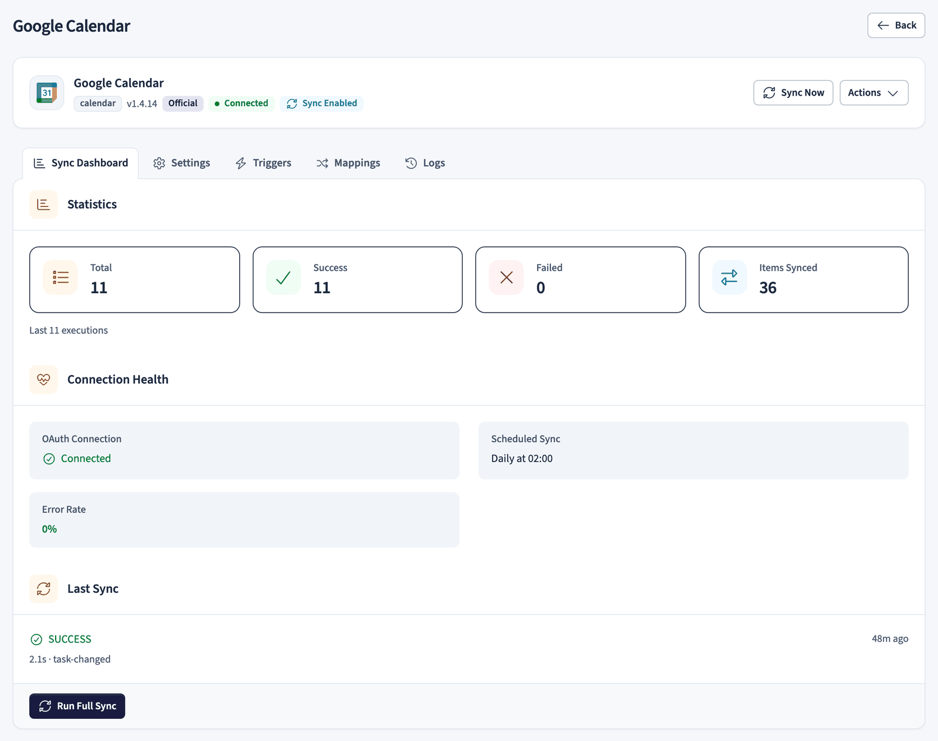This screenshot has height=741, width=938.
Task: Click the '2.1s · task-changed' detail text
Action: [x=70, y=659]
